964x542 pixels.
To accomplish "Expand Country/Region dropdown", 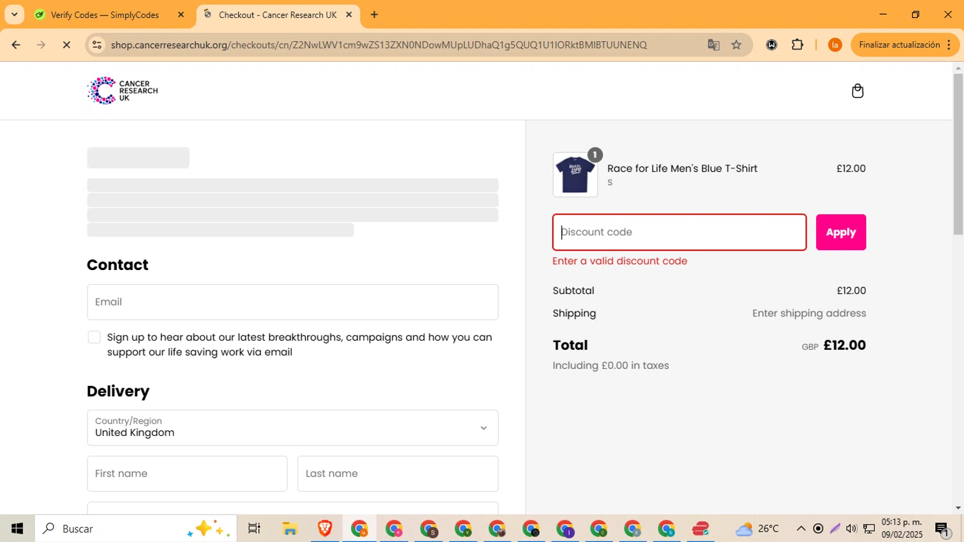I will click(292, 428).
